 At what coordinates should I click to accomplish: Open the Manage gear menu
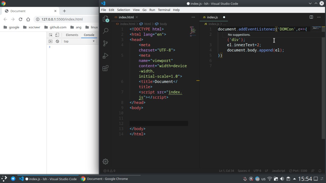click(105, 161)
